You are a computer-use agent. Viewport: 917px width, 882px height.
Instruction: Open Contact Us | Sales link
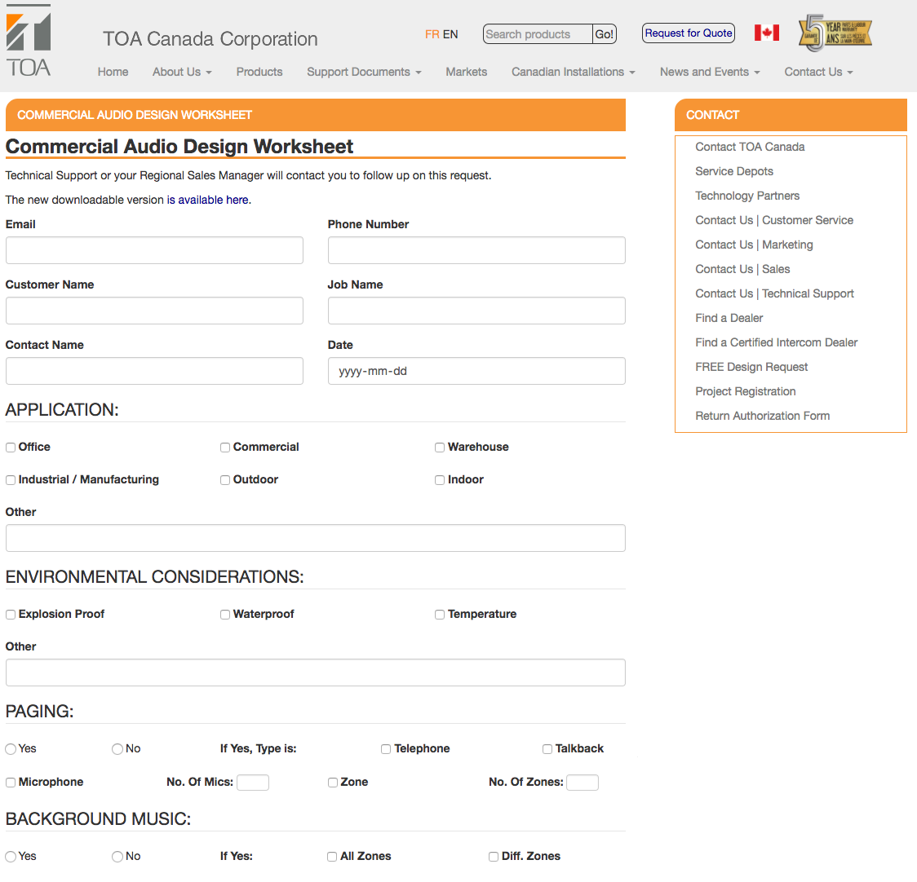pyautogui.click(x=742, y=270)
